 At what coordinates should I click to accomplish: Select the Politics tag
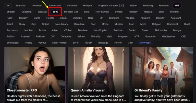10,36
